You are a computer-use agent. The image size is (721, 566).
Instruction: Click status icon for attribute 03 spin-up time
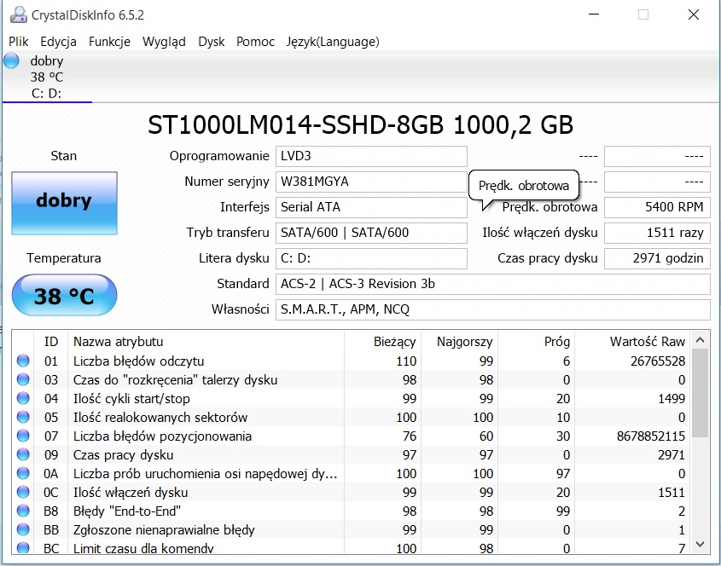tap(23, 380)
